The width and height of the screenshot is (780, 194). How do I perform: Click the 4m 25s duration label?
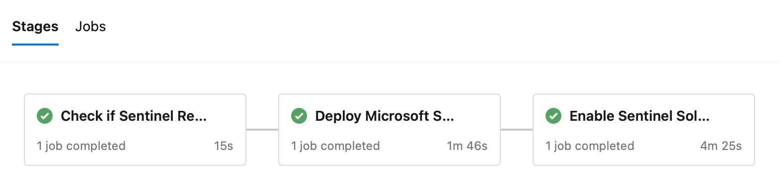(721, 146)
